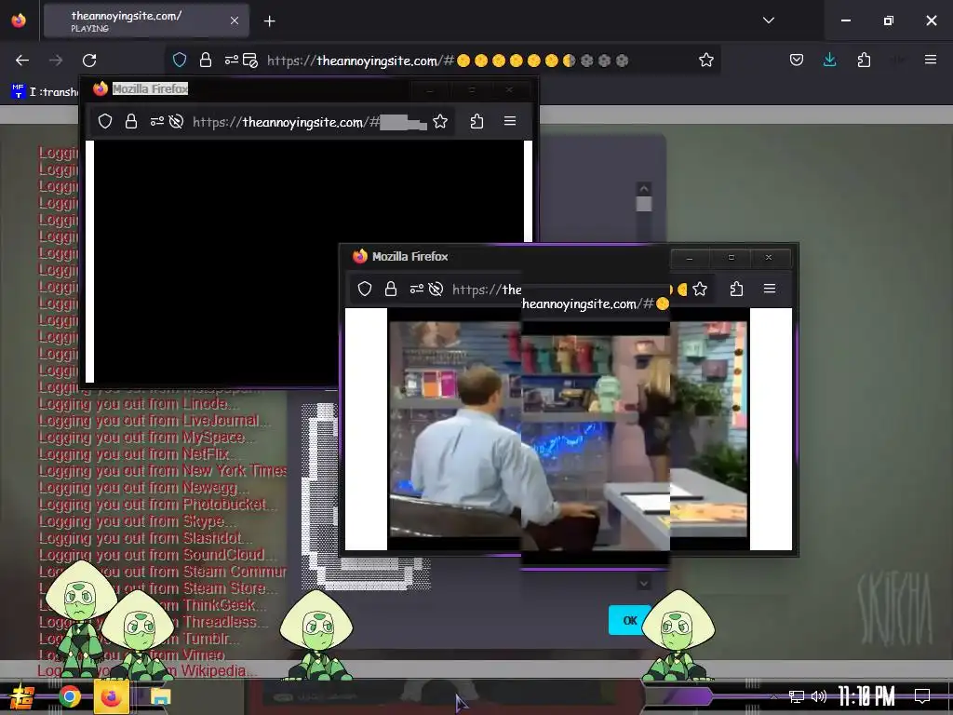The image size is (953, 715).
Task: Open permissions icon in black popup window
Action: (x=156, y=122)
